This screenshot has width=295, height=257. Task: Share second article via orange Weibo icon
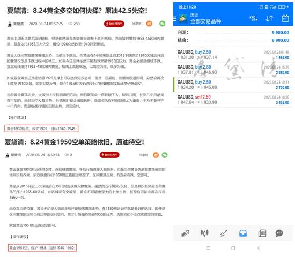(156, 155)
